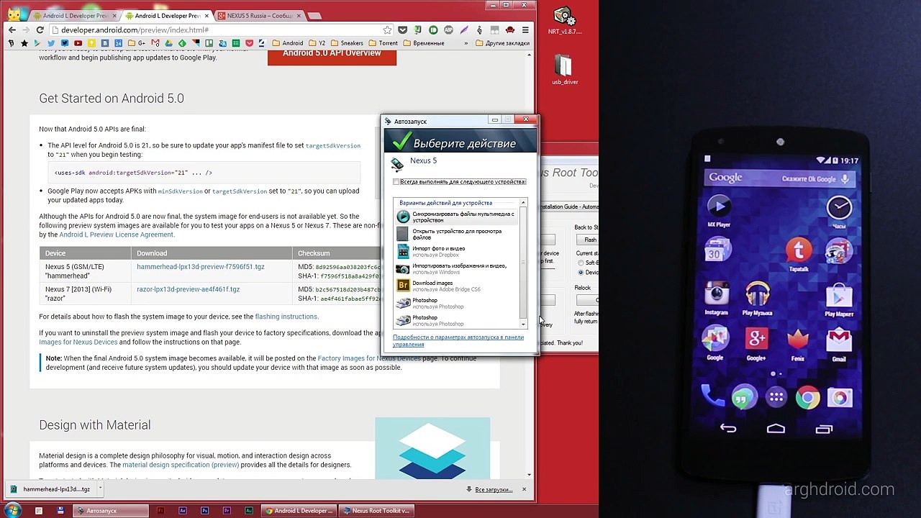
Task: Open Adobe Audition from the taskbar
Action: [x=249, y=511]
